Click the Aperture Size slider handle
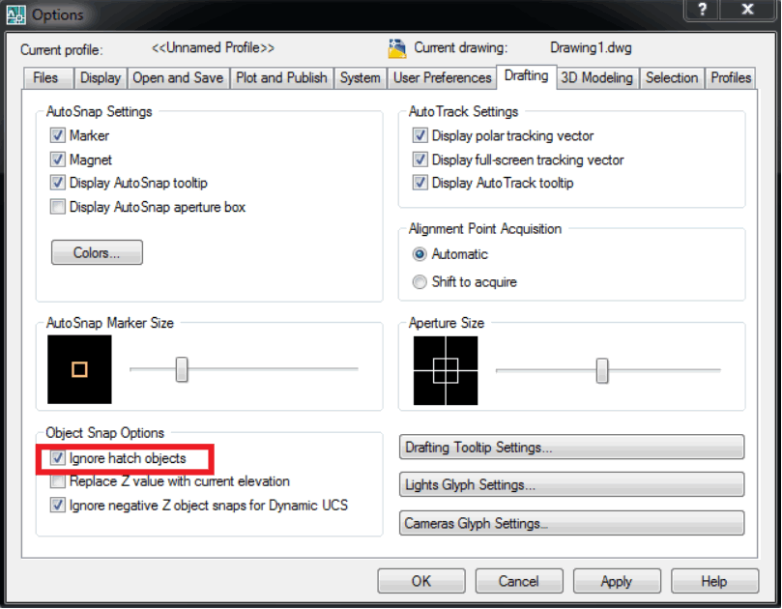The image size is (782, 609). 602,370
